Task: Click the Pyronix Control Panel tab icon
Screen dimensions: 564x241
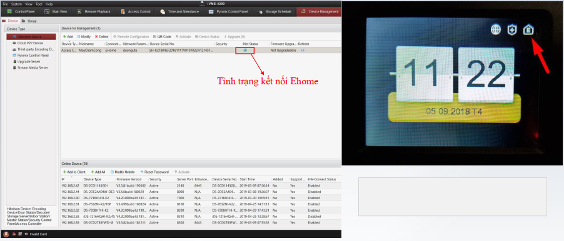Action: pos(211,11)
